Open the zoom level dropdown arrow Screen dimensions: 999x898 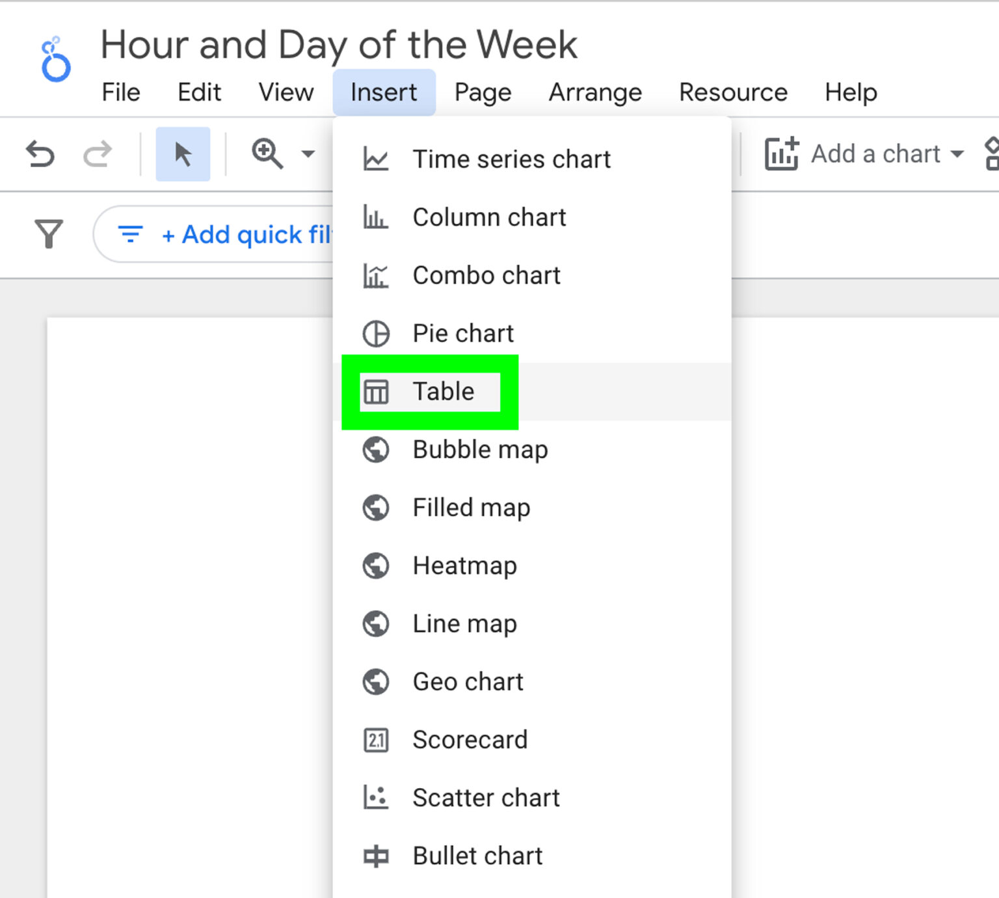tap(306, 154)
